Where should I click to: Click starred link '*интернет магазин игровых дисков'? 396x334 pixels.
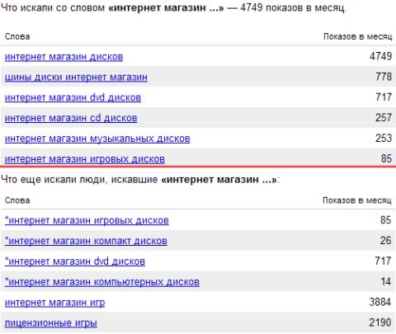(87, 220)
